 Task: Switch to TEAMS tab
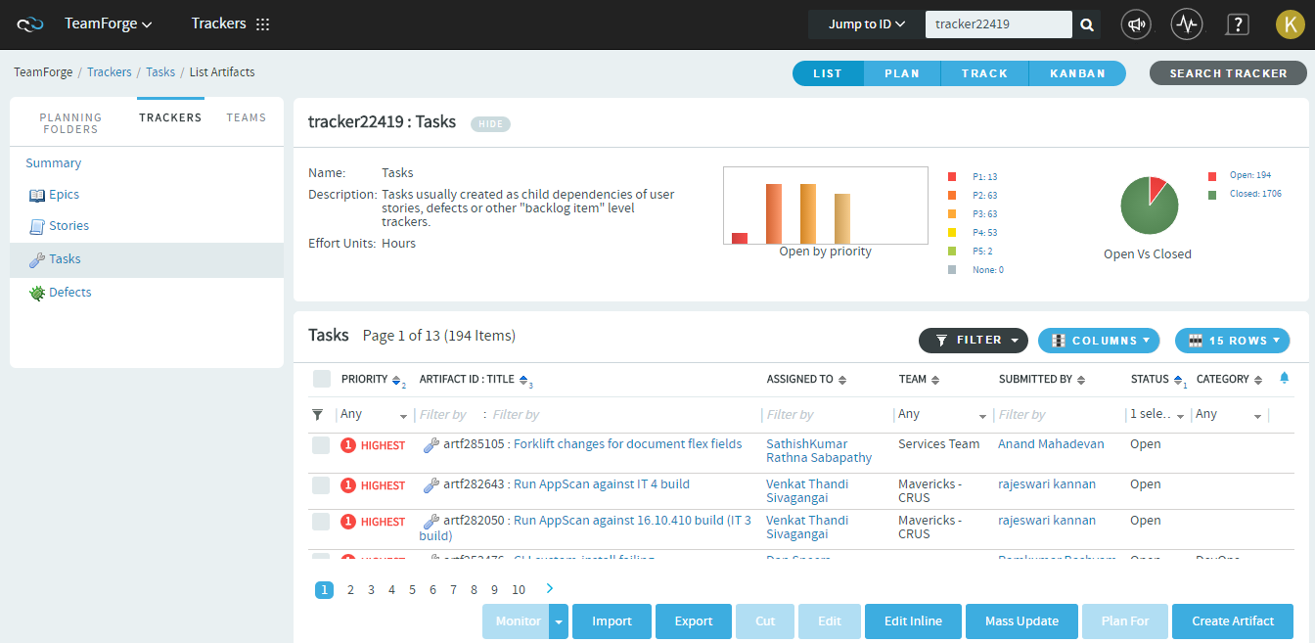(x=247, y=117)
